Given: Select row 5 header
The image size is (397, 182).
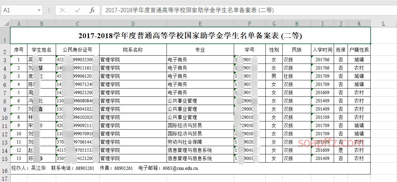Looking at the screenshot, I should (x=5, y=76).
